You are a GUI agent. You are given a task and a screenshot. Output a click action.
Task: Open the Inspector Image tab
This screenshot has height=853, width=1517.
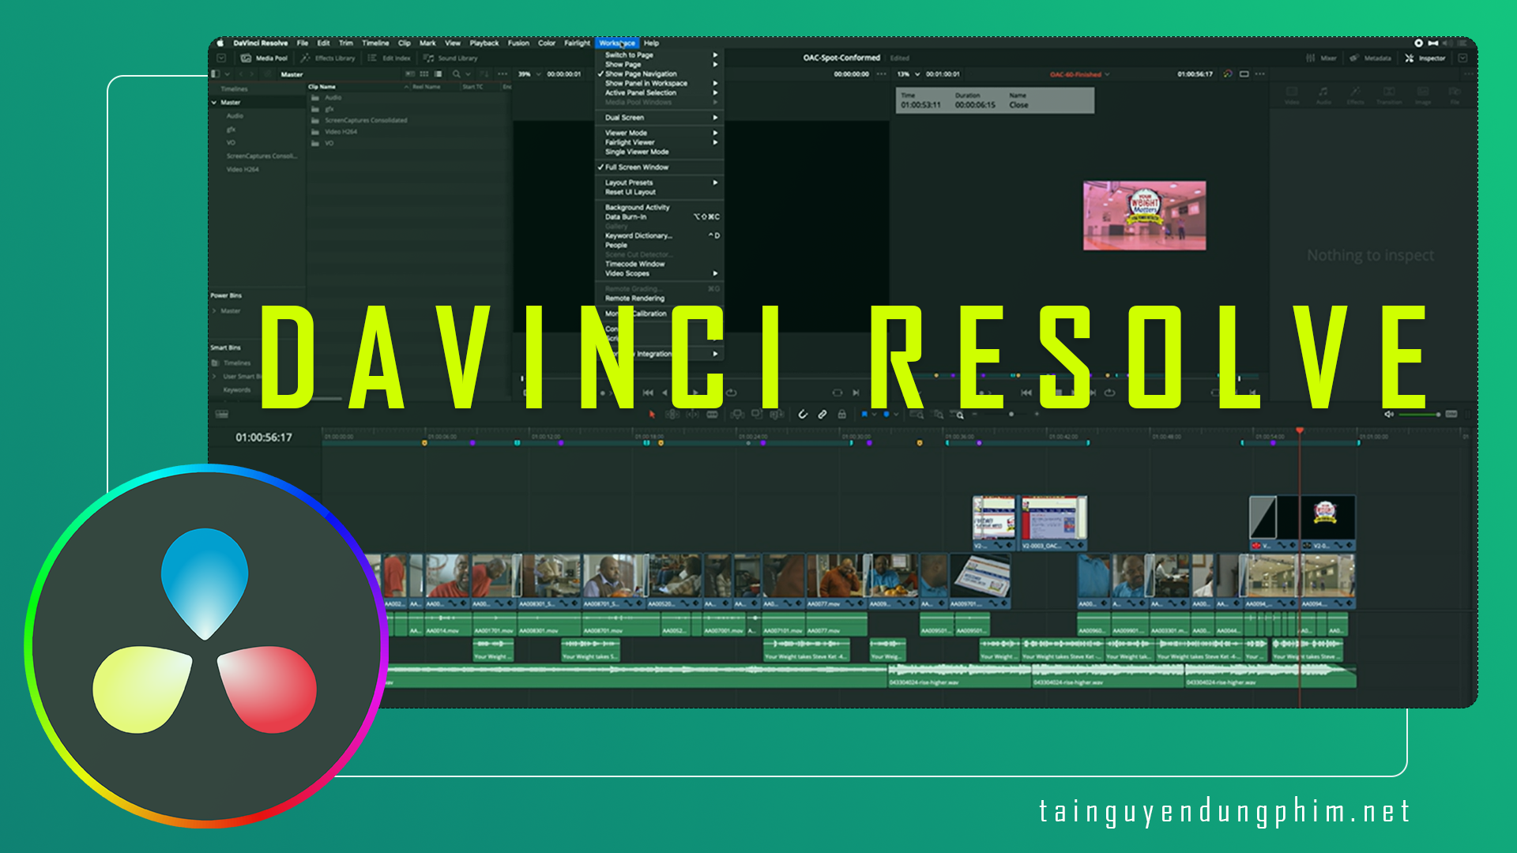[1423, 96]
